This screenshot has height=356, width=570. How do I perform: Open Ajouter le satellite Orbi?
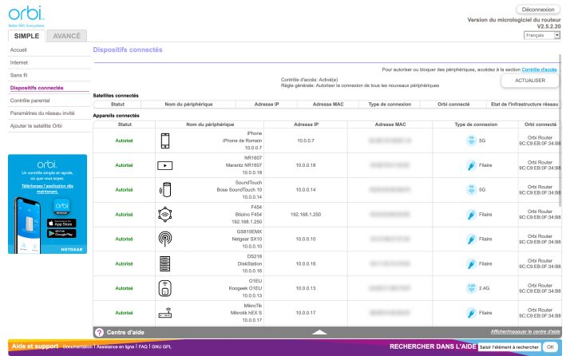coord(36,126)
